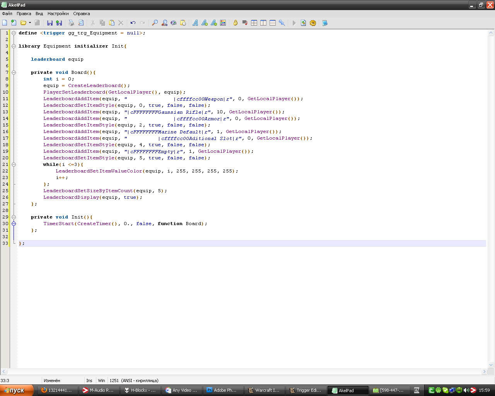Decrease font size with the A minus icon
Screen dimensions: 495x396
[x=214, y=23]
